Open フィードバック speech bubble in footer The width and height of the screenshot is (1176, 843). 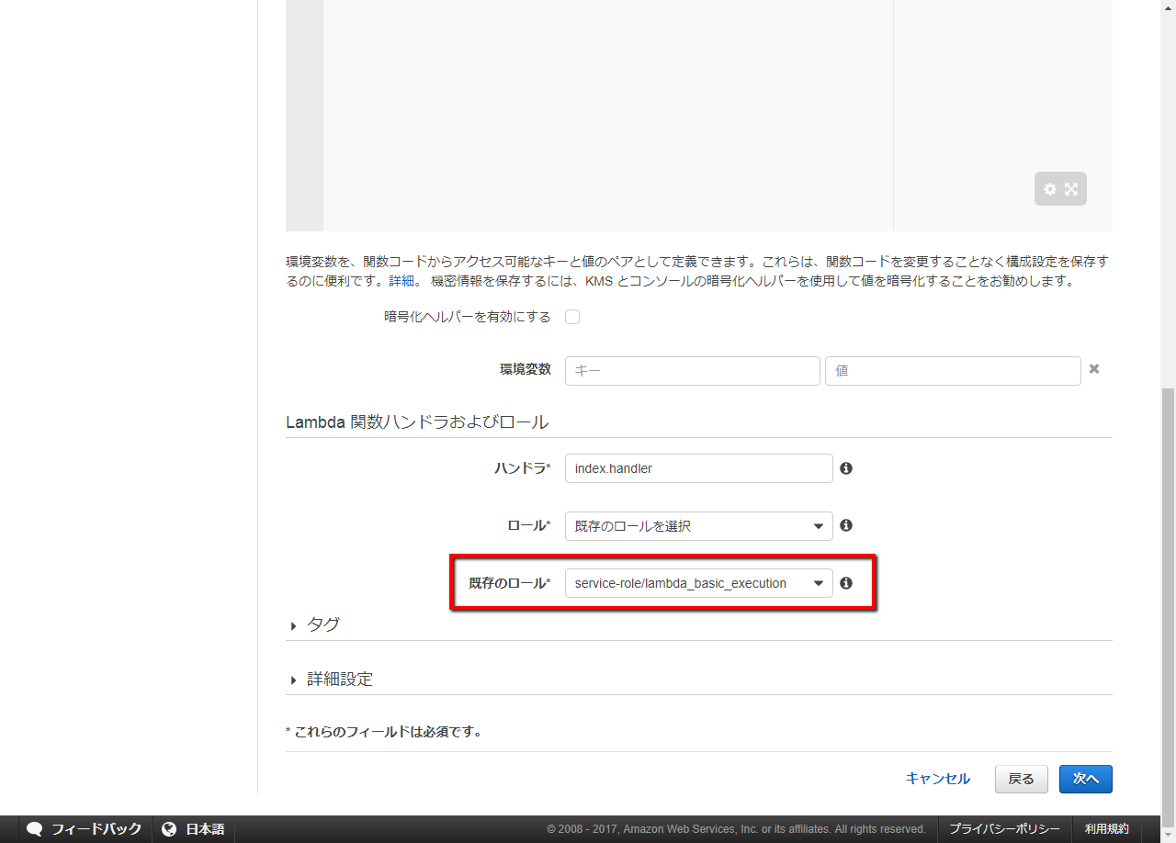coord(35,829)
